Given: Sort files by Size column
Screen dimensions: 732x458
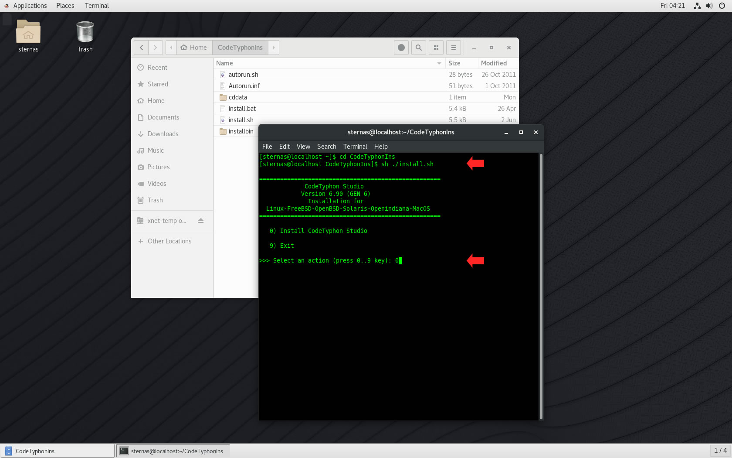Looking at the screenshot, I should tap(461, 63).
